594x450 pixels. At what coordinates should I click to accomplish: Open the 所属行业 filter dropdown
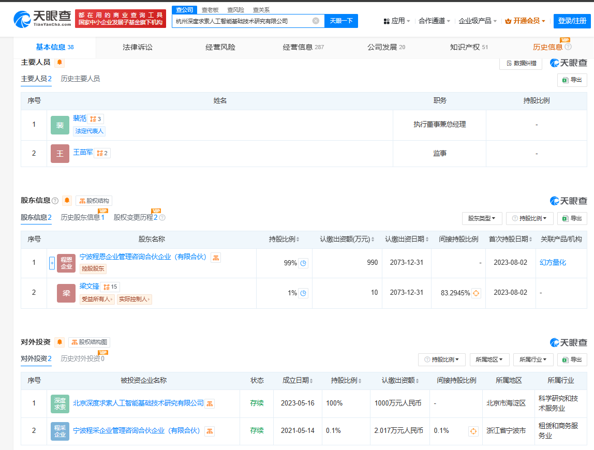(x=533, y=359)
